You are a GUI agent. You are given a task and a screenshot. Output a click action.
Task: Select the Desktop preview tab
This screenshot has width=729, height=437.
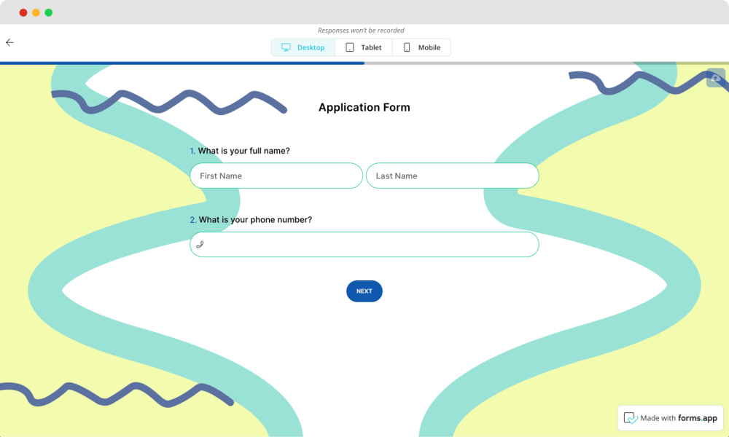pos(303,47)
